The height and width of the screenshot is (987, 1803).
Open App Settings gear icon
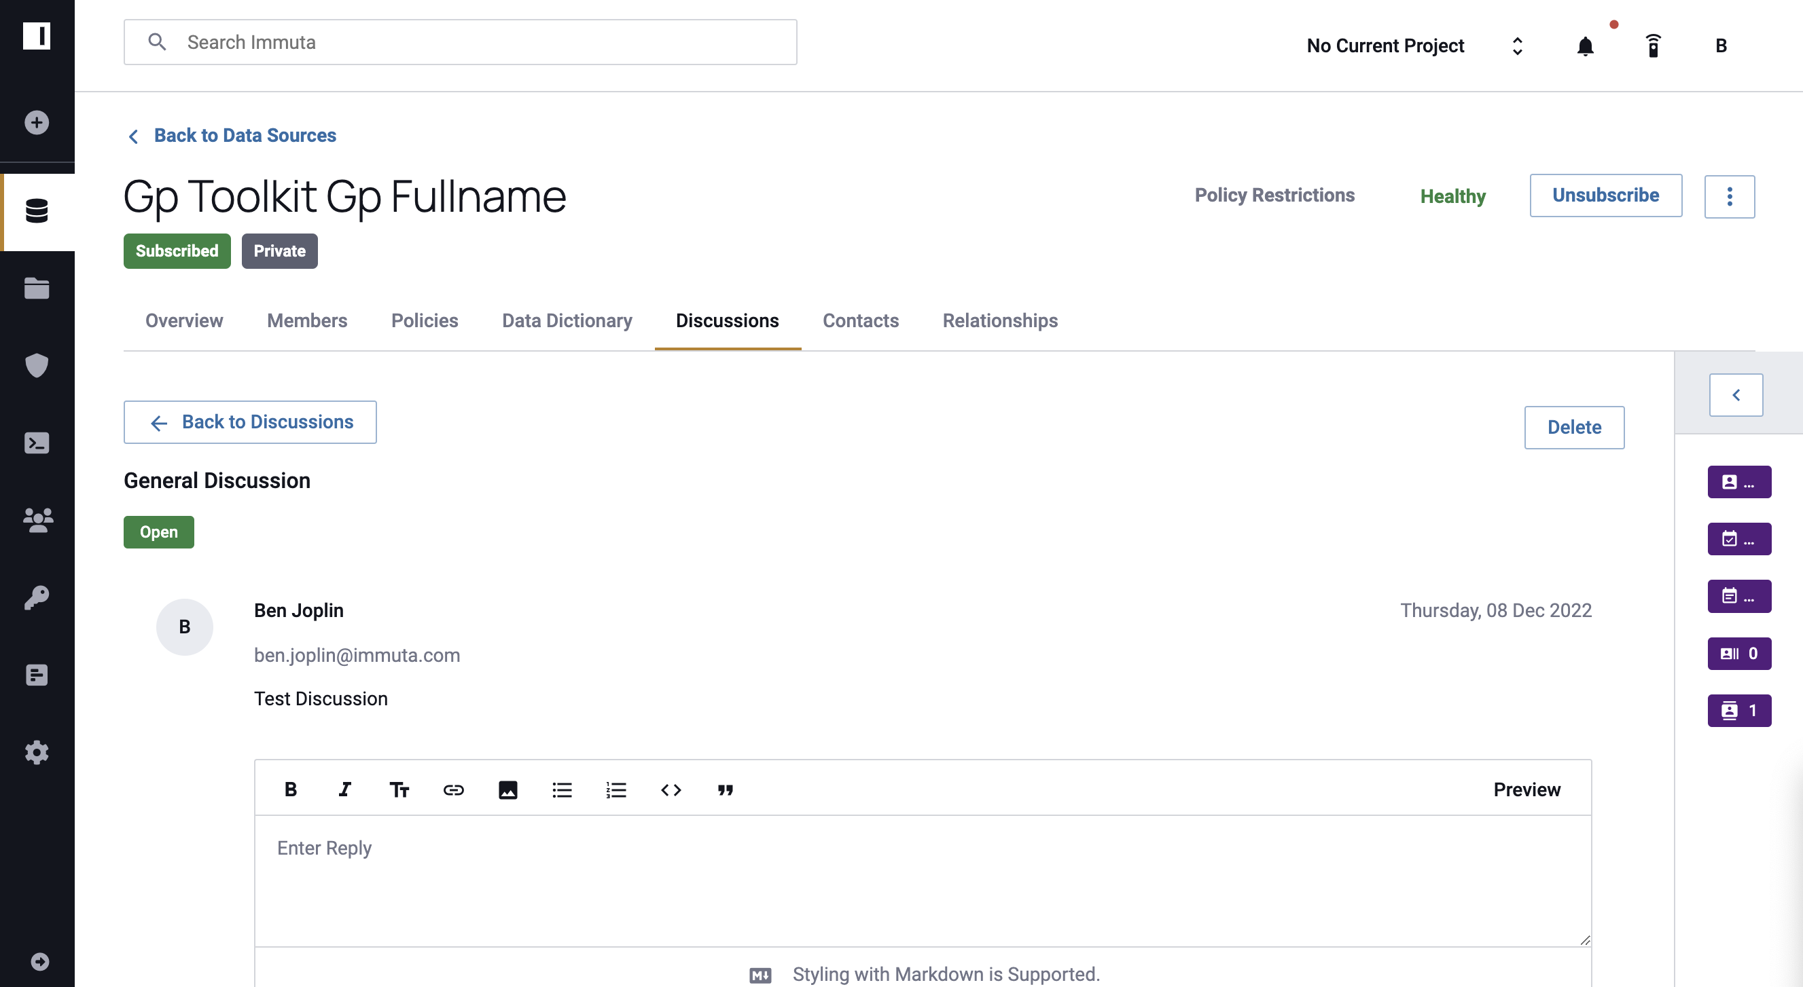(x=37, y=752)
